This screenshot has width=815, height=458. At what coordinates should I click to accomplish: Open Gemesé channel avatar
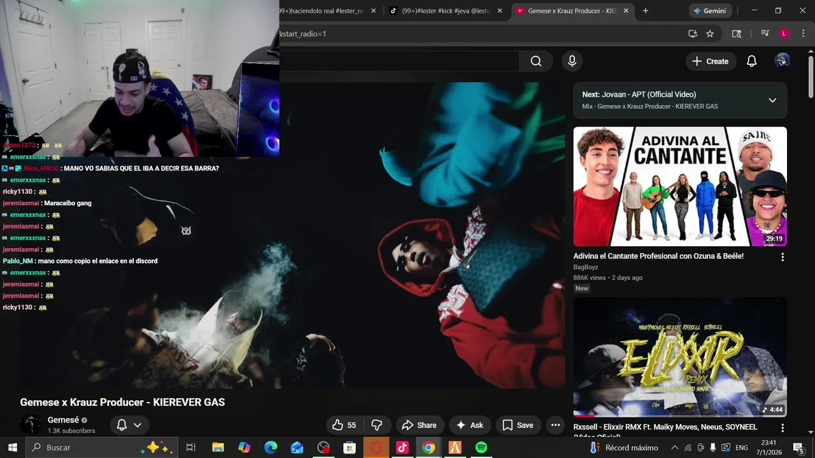point(31,425)
